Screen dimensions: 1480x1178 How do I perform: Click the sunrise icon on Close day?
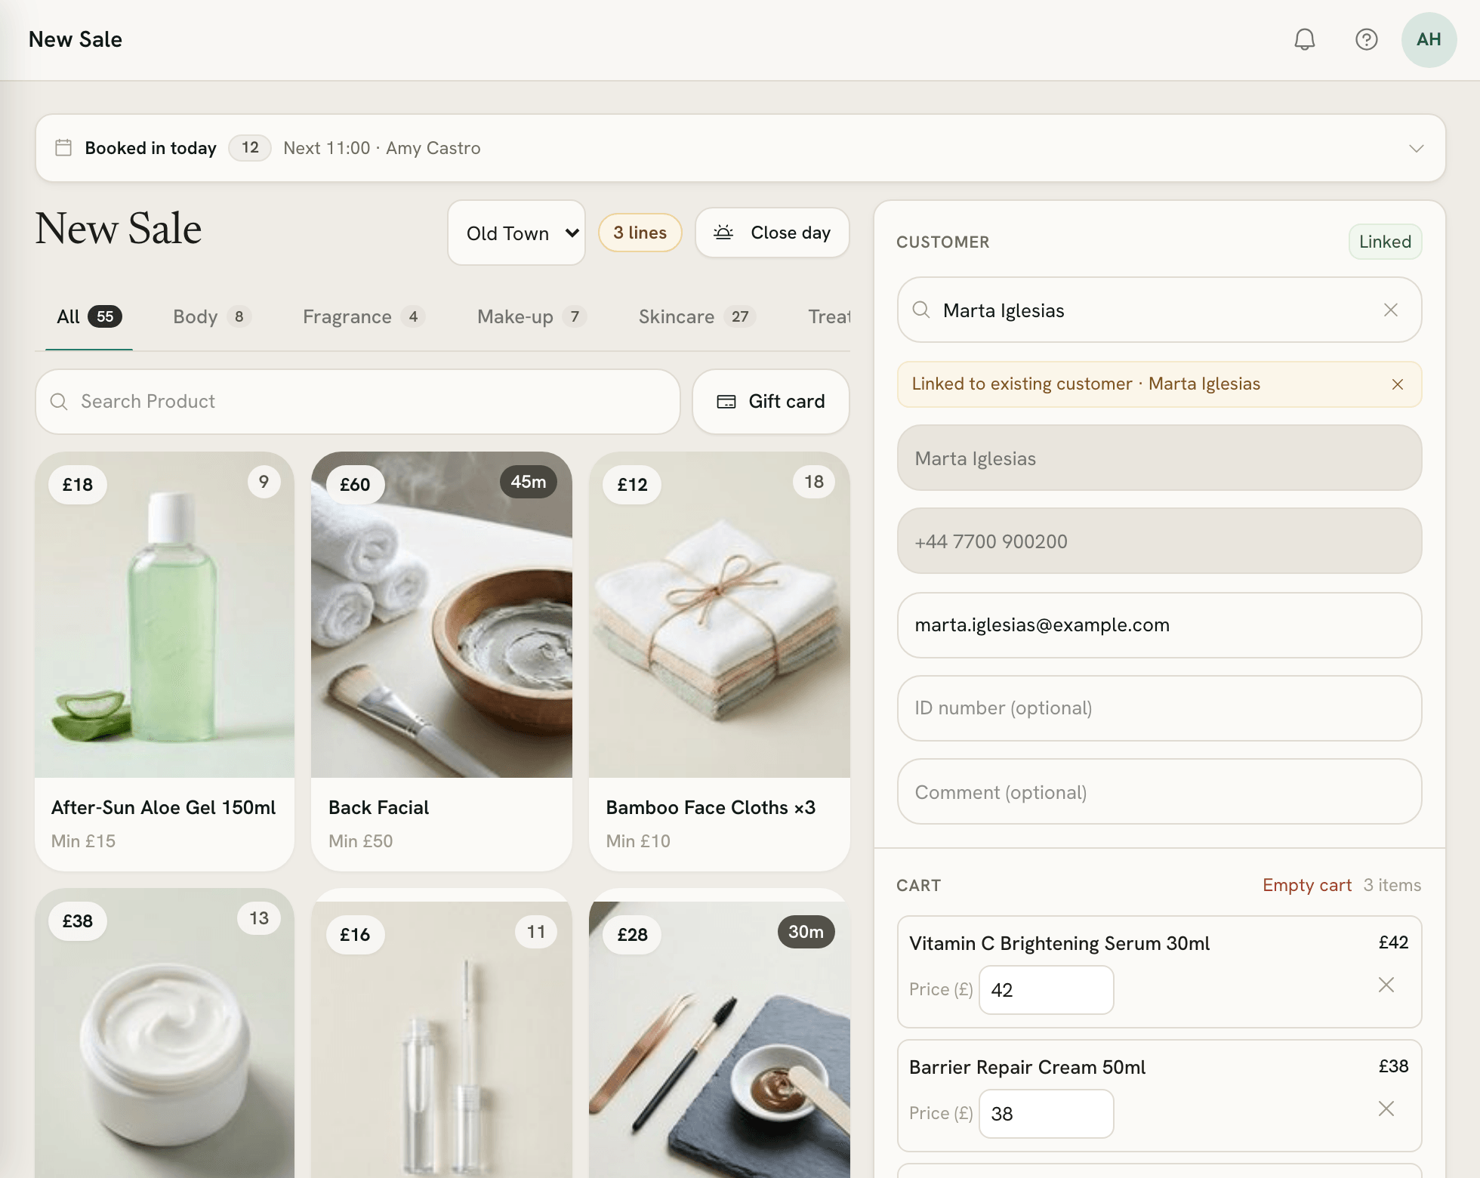[723, 233]
